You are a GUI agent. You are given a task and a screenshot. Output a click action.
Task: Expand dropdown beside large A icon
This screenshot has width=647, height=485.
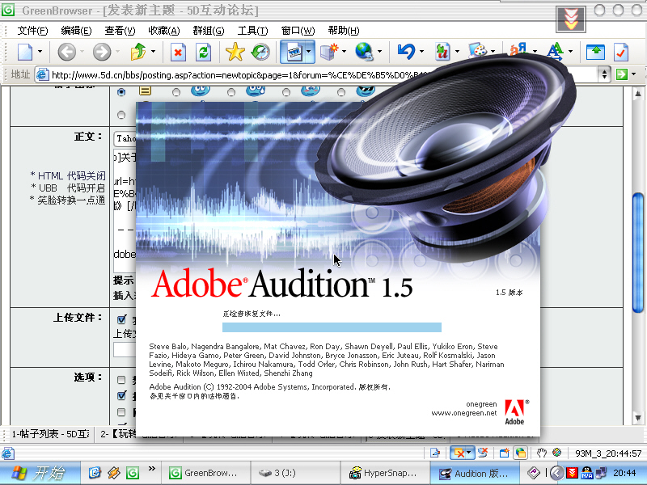[x=571, y=52]
